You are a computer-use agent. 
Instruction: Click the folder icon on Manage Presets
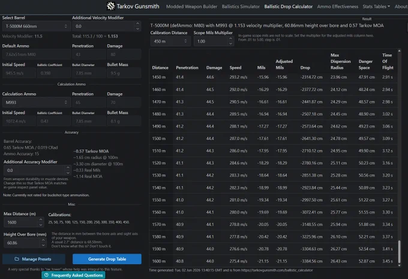pyautogui.click(x=17, y=259)
